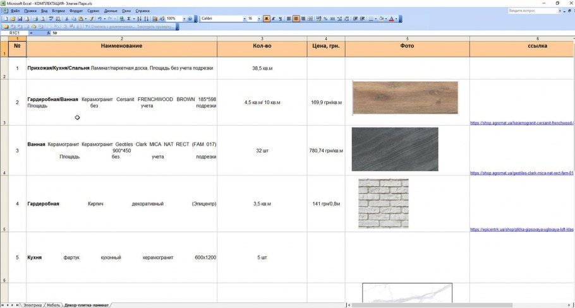Decrease decimal places
Image resolution: width=575 pixels, height=308 pixels.
pyautogui.click(x=346, y=18)
